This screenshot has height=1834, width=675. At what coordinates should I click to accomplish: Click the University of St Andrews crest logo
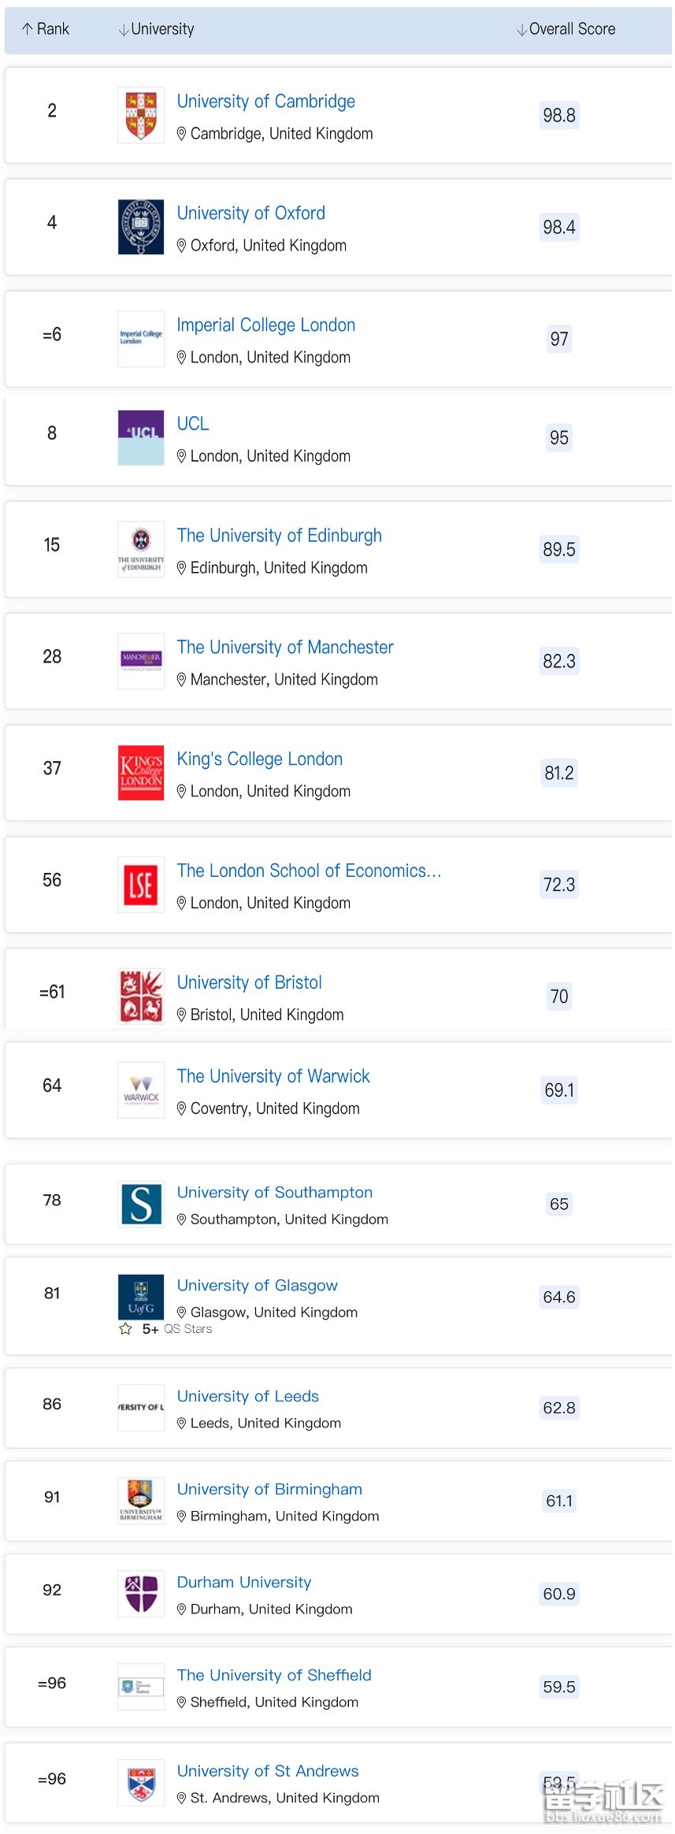141,1782
